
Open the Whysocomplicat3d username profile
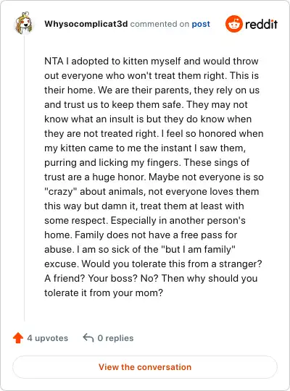click(x=86, y=24)
